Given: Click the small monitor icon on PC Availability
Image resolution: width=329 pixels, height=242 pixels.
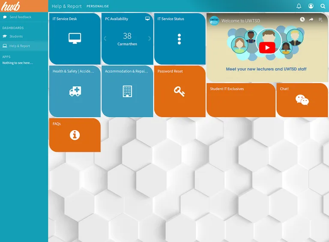Looking at the screenshot, I should [147, 19].
